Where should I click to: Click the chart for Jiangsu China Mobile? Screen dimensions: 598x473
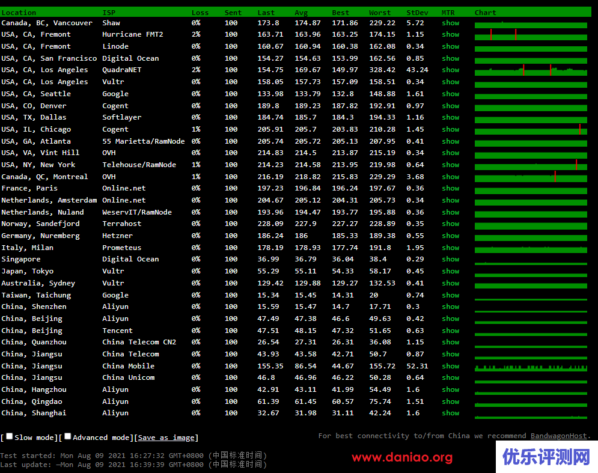click(x=531, y=367)
